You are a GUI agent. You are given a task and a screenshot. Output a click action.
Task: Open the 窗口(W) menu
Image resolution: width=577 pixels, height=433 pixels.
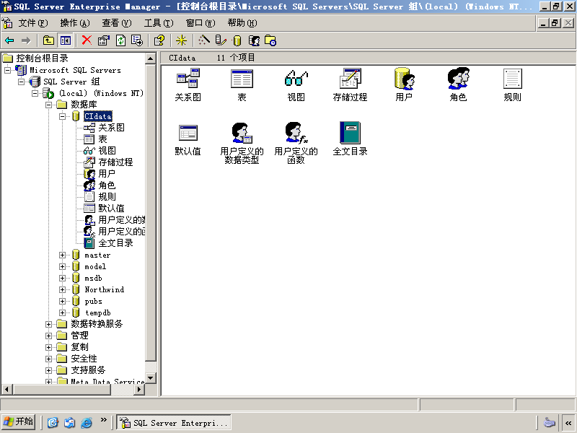(201, 23)
